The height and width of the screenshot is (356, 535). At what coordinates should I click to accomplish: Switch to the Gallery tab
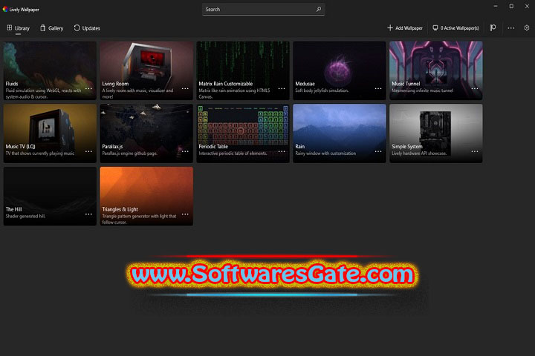[51, 28]
